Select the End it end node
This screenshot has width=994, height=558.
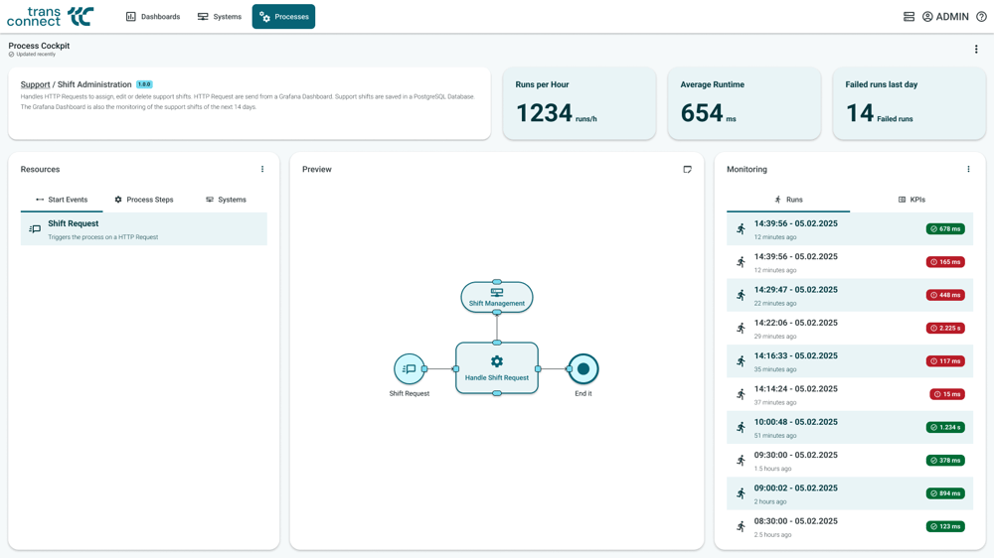583,368
